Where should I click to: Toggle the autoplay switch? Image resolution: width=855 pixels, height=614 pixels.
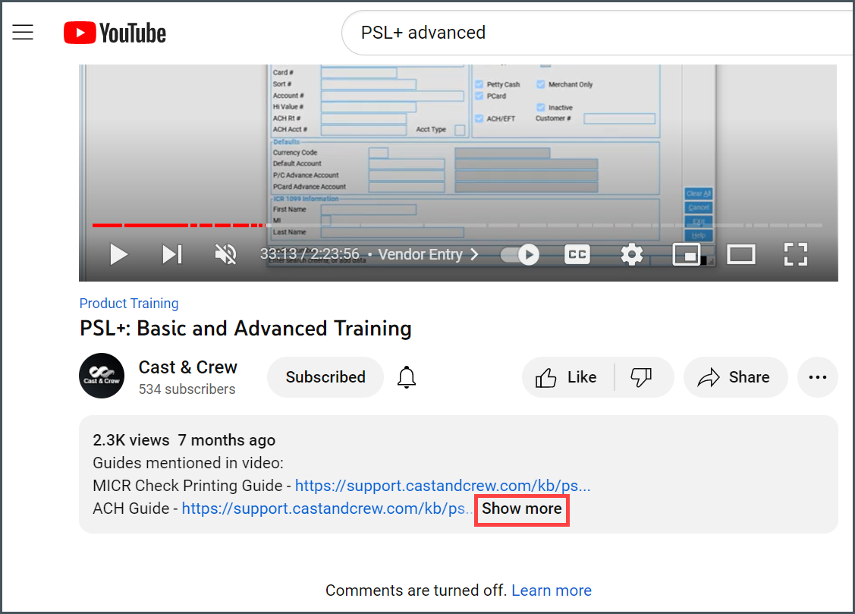click(520, 254)
